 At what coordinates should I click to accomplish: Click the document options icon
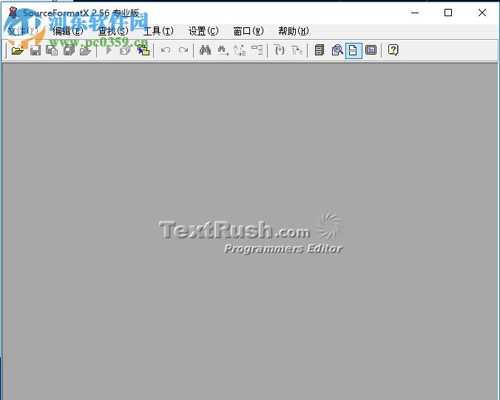point(320,50)
